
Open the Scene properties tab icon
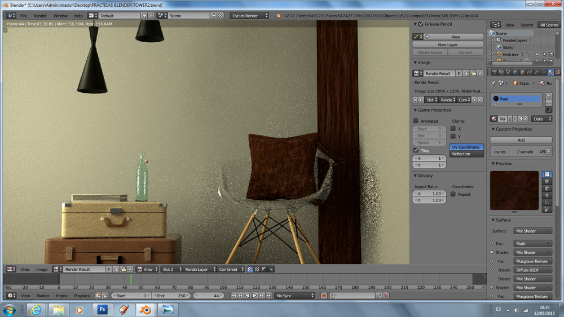click(508, 72)
